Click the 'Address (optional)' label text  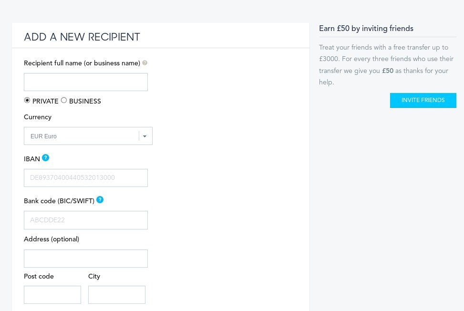pos(52,239)
